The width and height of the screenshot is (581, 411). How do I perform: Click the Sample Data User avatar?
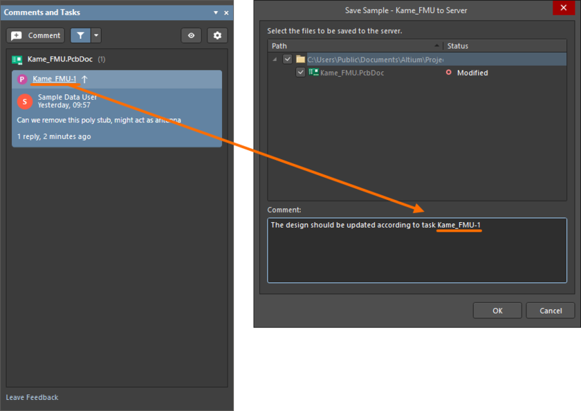pos(25,101)
